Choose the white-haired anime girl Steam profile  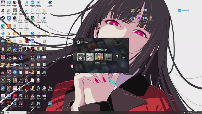[90, 57]
